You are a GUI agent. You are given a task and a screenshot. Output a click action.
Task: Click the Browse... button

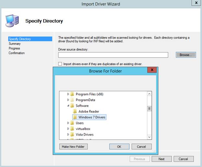[x=186, y=55]
